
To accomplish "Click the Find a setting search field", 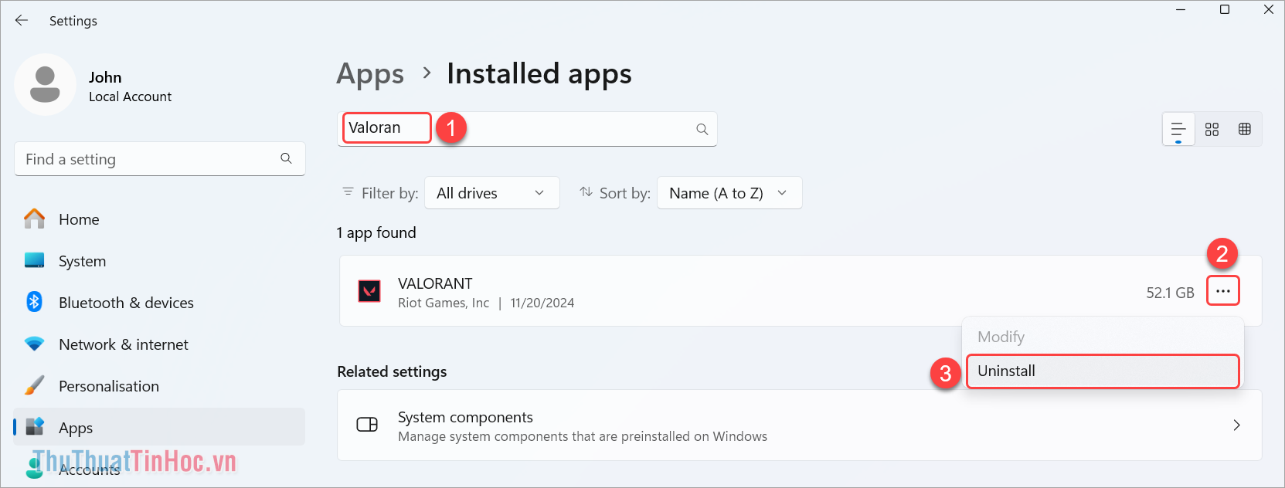I will point(159,159).
